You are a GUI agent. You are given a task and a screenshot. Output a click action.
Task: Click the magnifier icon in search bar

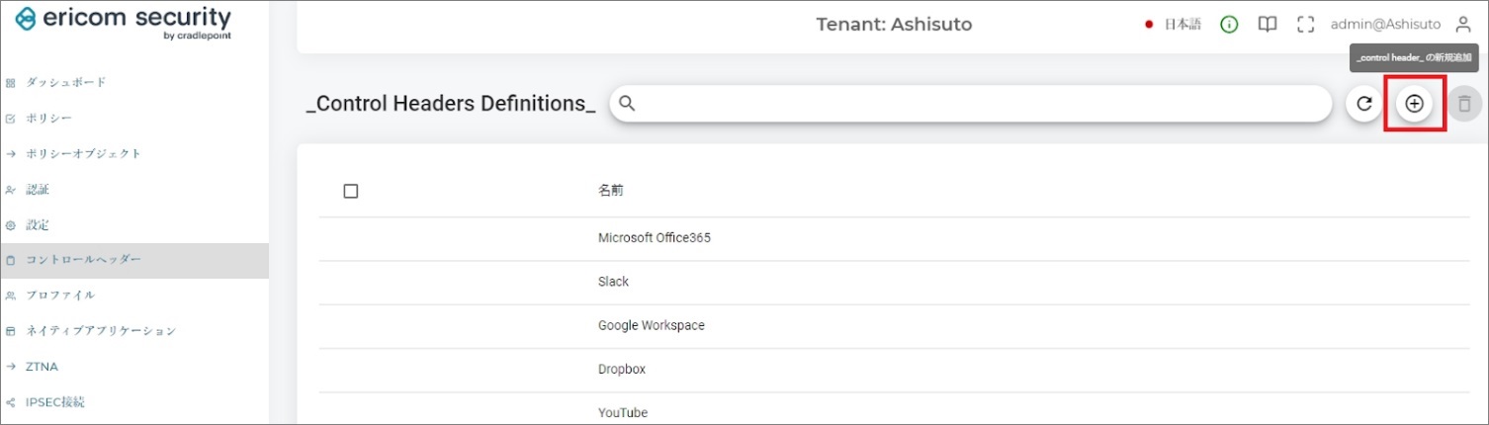click(x=627, y=104)
